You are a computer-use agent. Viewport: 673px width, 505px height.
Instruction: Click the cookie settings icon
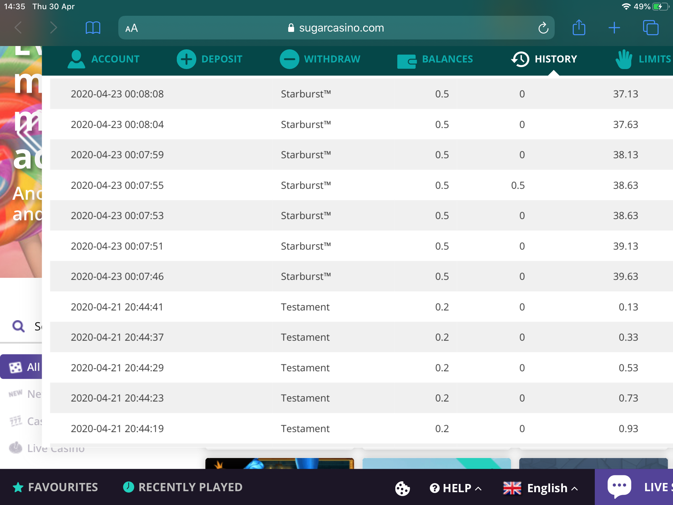click(402, 488)
